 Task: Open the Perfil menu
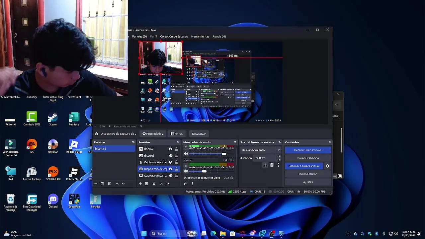click(x=153, y=37)
